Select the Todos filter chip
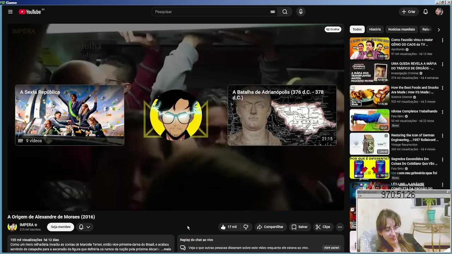The height and width of the screenshot is (254, 452). pyautogui.click(x=357, y=29)
